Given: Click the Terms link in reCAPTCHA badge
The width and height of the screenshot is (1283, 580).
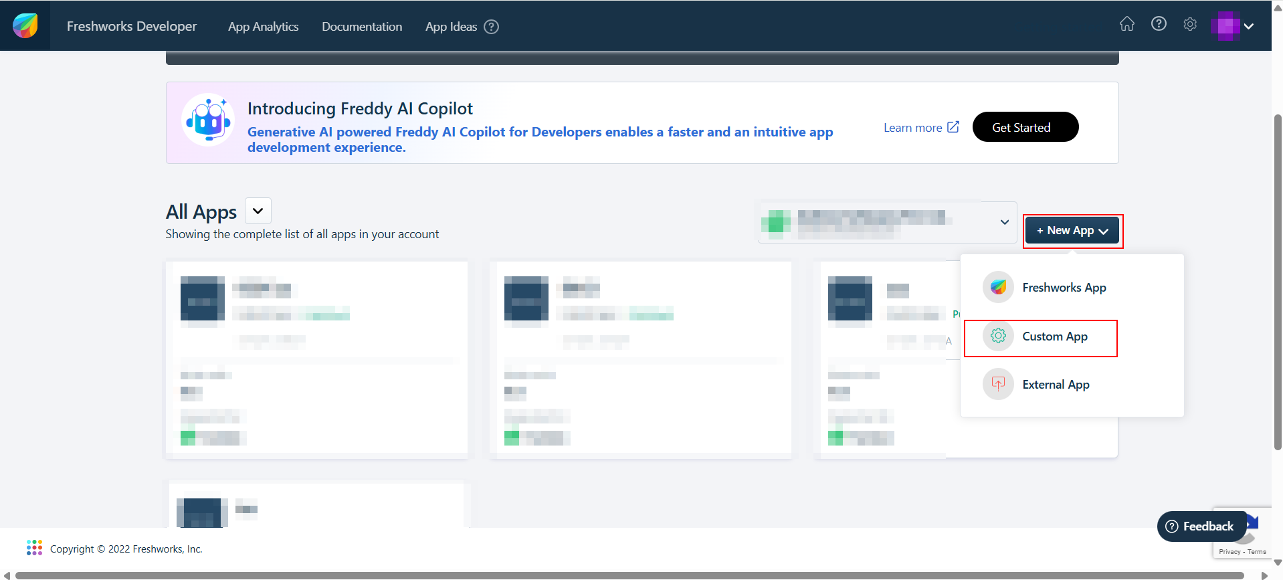Looking at the screenshot, I should point(1256,552).
